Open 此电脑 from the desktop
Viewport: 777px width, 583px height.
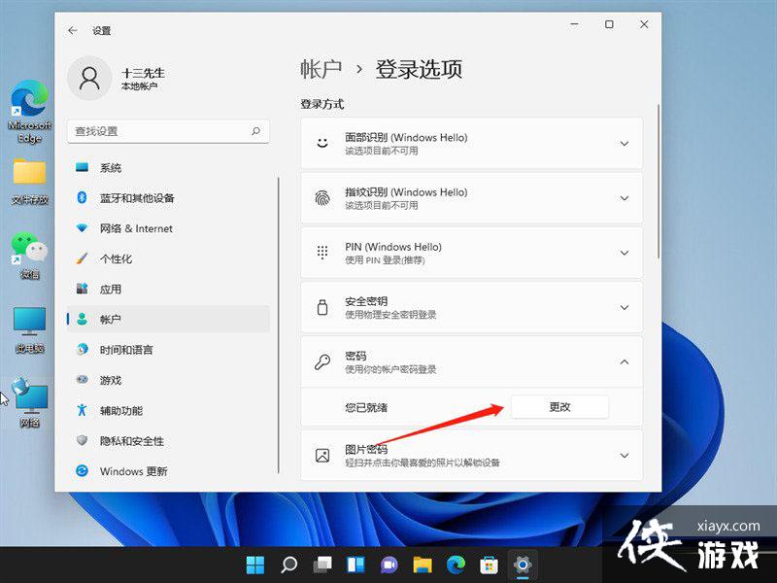coord(29,321)
